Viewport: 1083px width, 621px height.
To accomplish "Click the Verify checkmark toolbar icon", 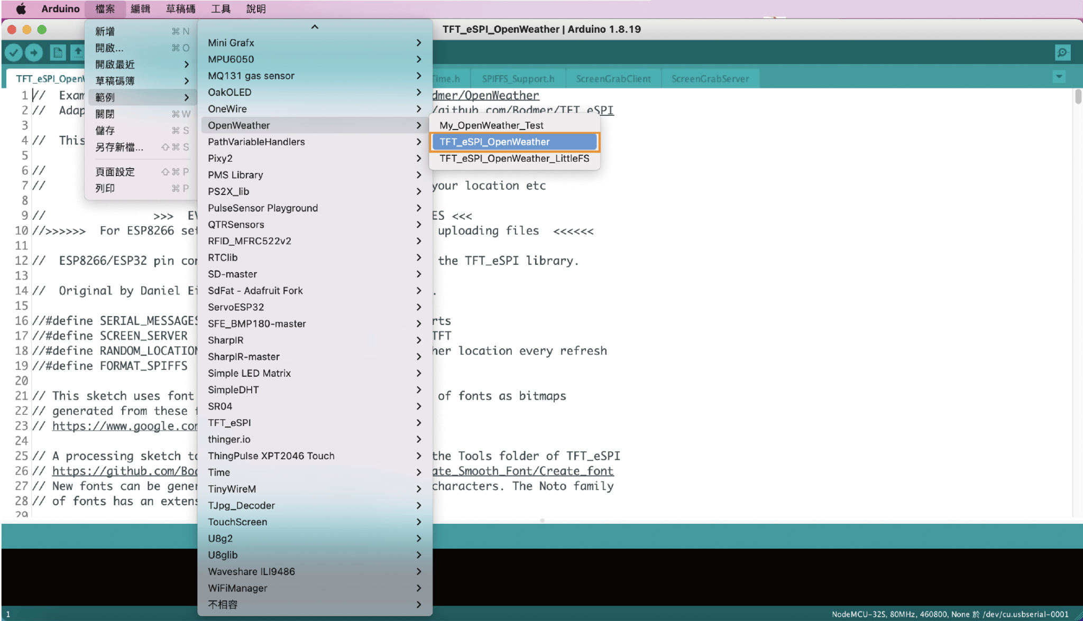I will [x=14, y=52].
